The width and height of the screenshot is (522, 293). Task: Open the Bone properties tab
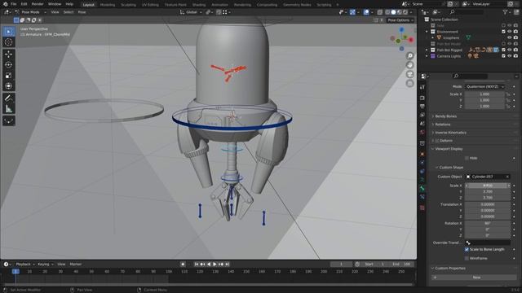pos(422,188)
